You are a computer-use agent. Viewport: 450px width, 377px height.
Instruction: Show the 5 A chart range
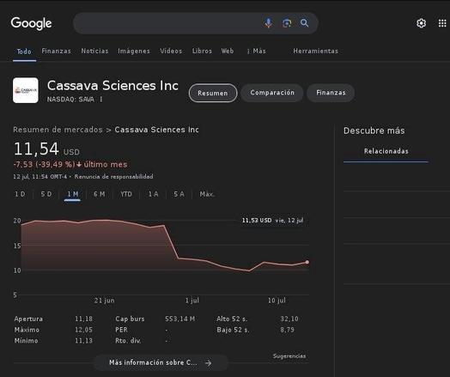coord(179,194)
